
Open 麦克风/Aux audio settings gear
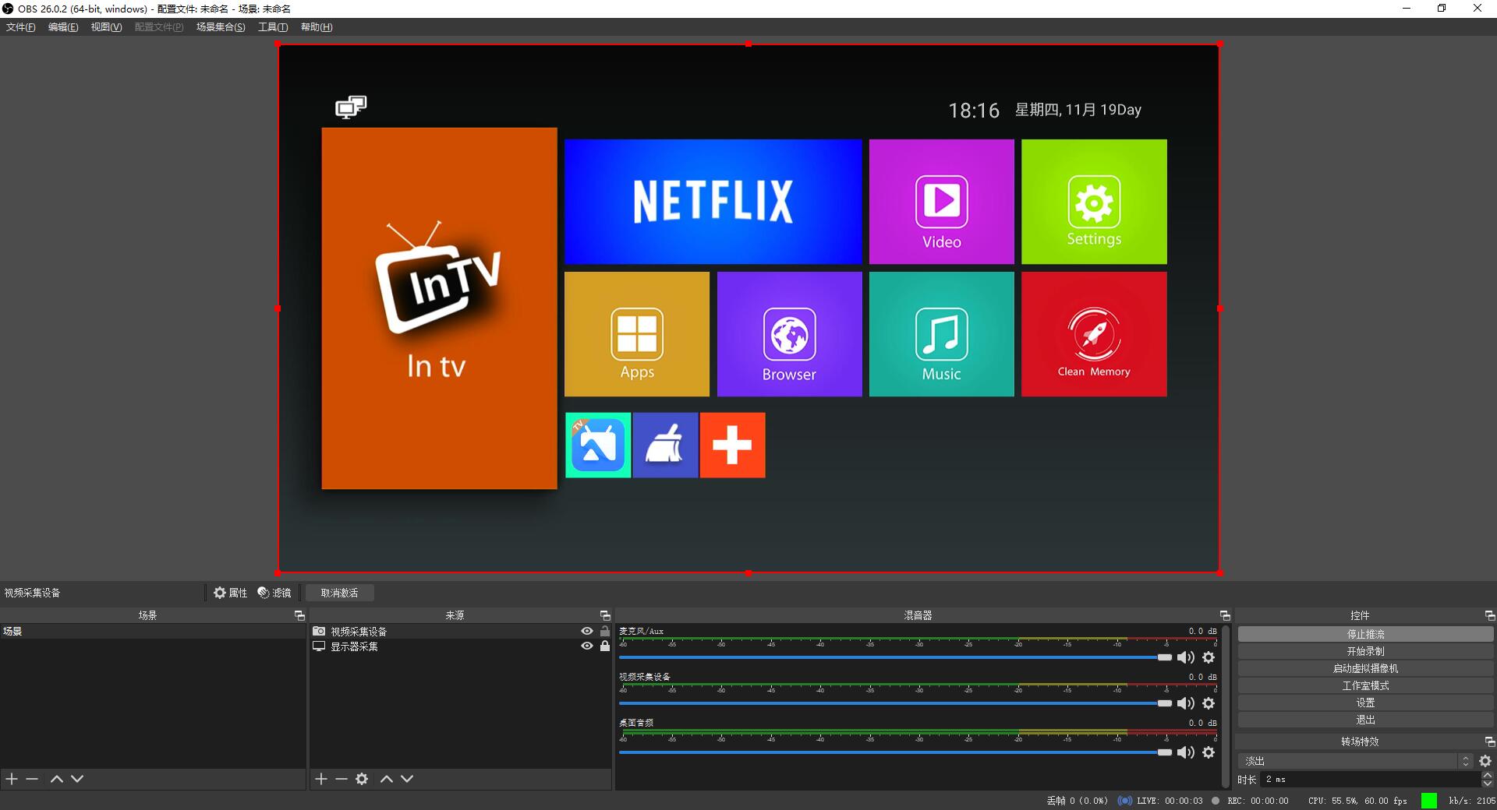[x=1209, y=657]
